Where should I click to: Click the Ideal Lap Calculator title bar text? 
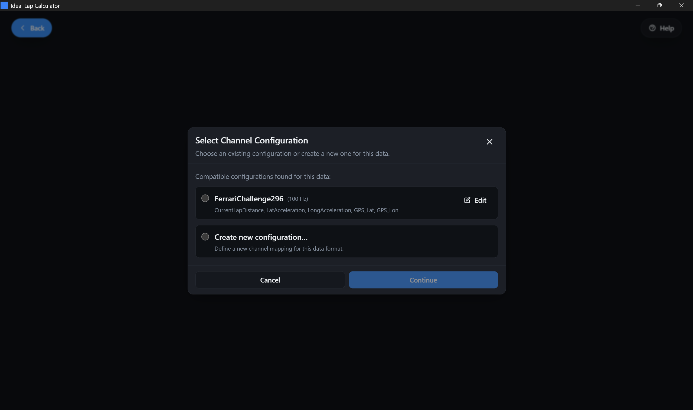coord(35,5)
